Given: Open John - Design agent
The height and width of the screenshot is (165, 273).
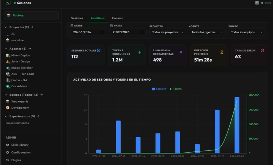Looking at the screenshot, I should tap(21, 62).
